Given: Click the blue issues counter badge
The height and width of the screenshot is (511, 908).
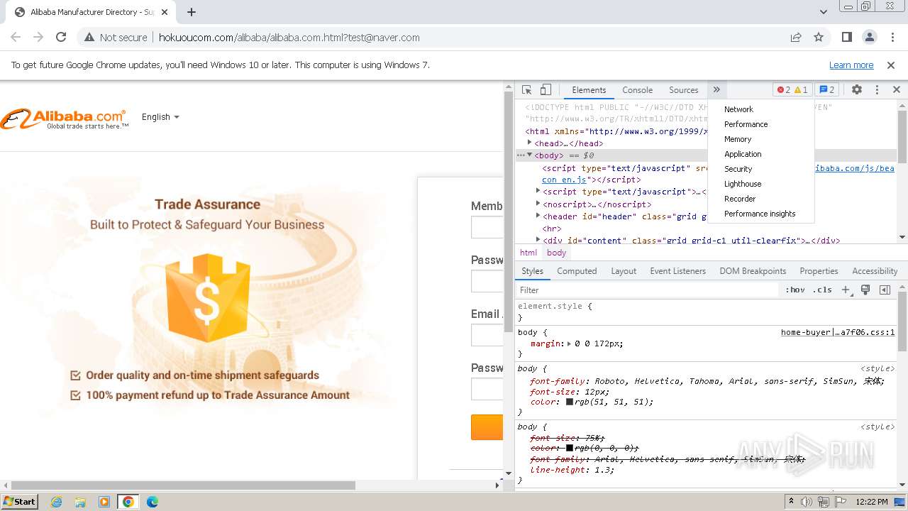Looking at the screenshot, I should [x=827, y=90].
